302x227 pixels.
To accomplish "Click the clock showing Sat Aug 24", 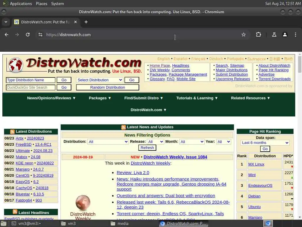I will (283, 4).
